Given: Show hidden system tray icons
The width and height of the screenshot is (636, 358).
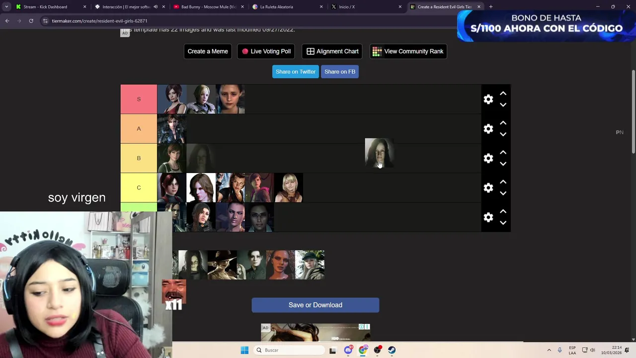Looking at the screenshot, I should click(x=549, y=350).
